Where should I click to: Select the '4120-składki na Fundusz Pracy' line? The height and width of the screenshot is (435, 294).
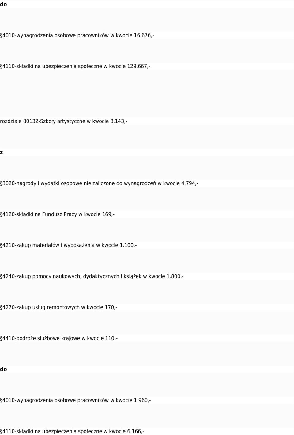tap(57, 214)
